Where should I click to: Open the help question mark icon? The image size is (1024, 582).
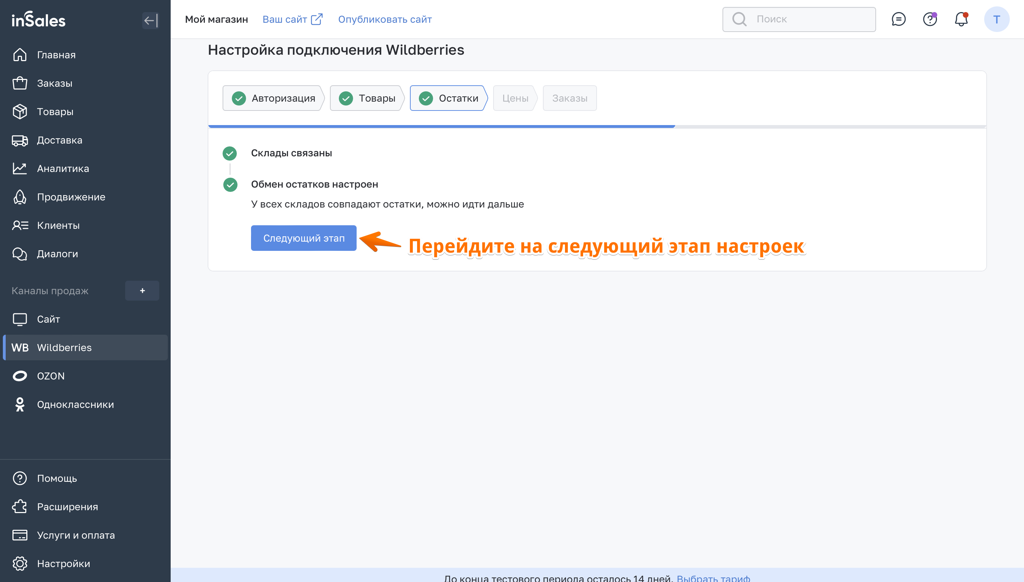pyautogui.click(x=929, y=19)
